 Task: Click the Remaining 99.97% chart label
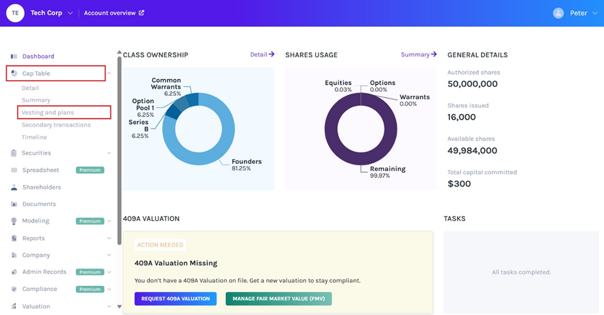(387, 172)
